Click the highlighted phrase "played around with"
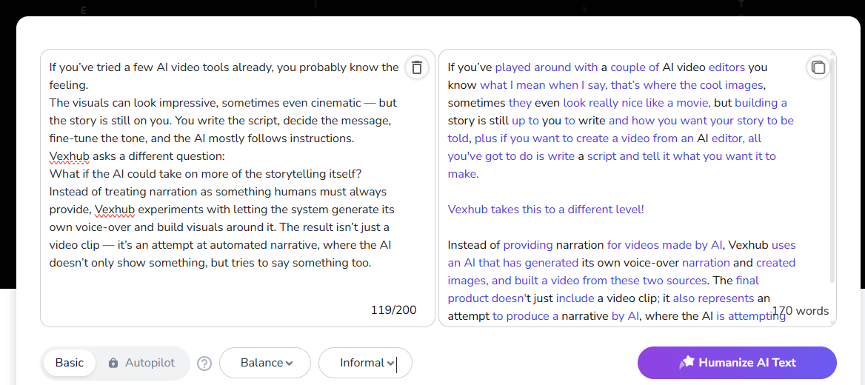 point(547,67)
